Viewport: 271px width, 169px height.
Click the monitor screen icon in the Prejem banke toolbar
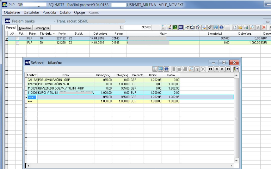tap(216, 27)
